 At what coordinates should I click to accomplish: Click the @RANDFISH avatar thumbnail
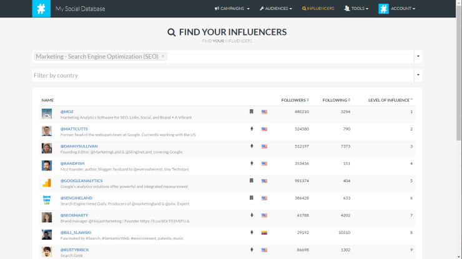(x=47, y=165)
